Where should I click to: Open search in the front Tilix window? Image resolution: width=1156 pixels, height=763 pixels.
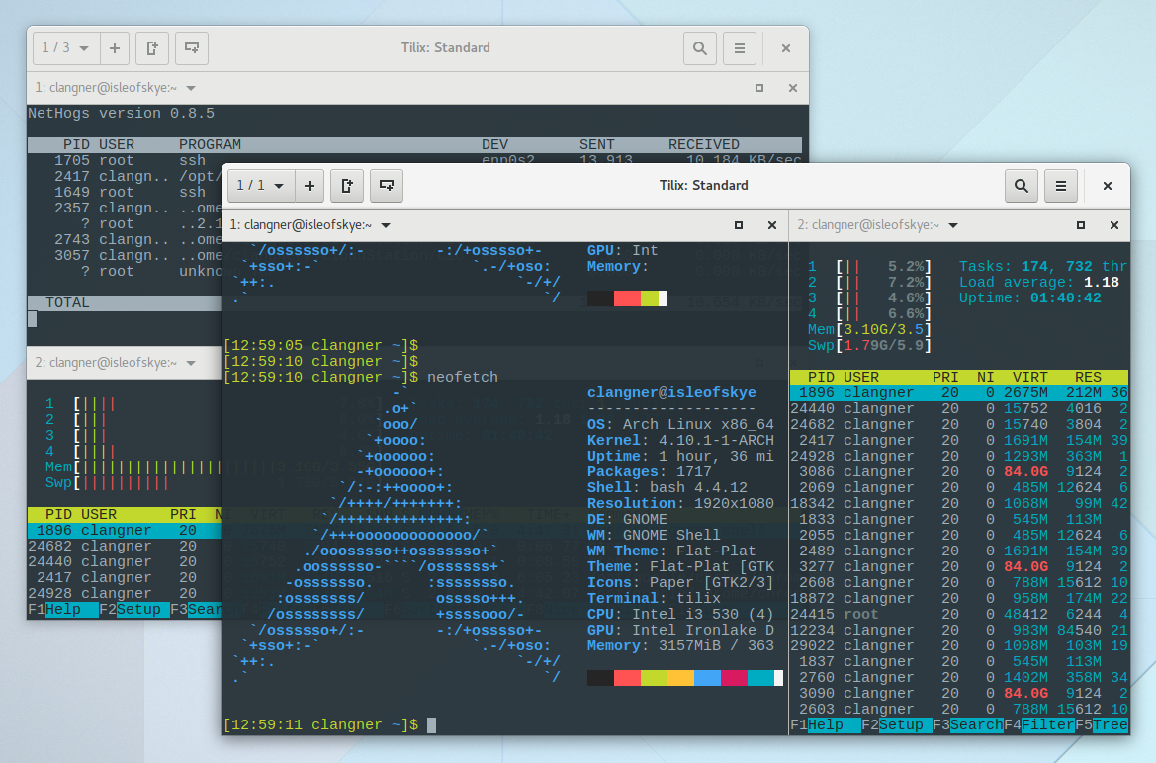pos(1022,186)
